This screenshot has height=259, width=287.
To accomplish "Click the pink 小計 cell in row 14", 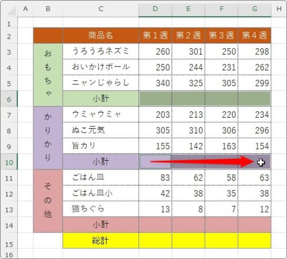I will tap(100, 225).
